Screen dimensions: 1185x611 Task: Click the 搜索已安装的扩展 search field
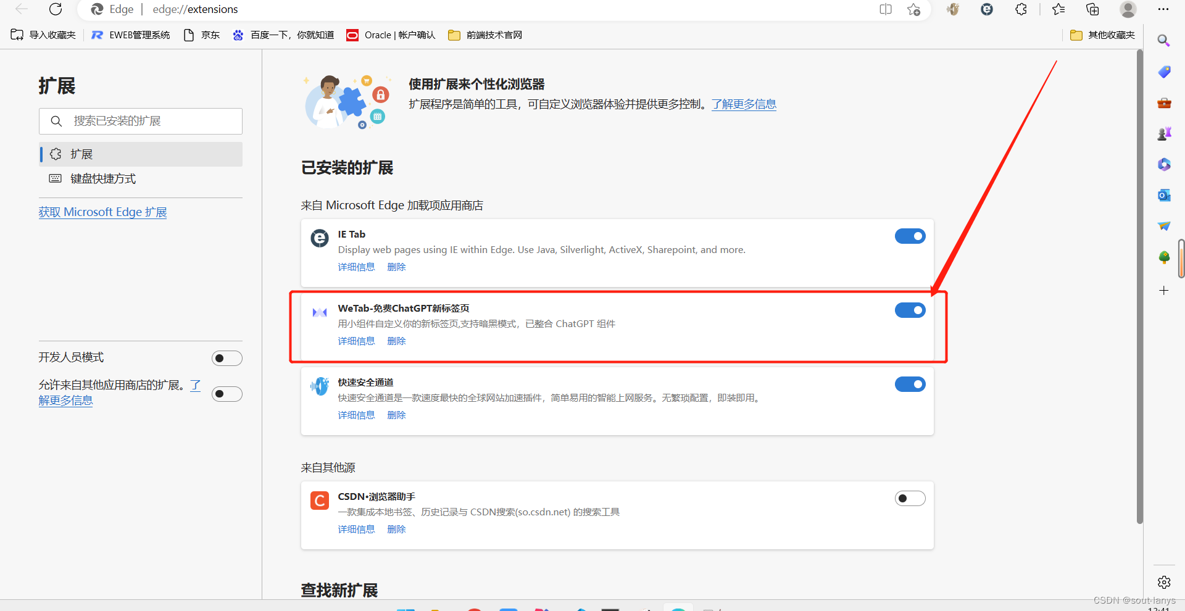[141, 121]
